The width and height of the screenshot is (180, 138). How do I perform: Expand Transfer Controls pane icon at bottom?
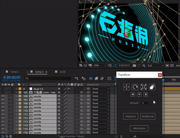pos(7,136)
